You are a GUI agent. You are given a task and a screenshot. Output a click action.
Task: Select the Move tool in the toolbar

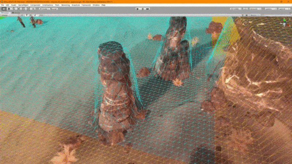(9, 9)
